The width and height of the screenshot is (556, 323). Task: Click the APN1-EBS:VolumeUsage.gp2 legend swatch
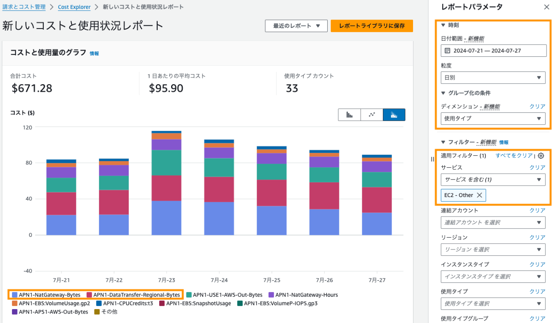point(15,304)
